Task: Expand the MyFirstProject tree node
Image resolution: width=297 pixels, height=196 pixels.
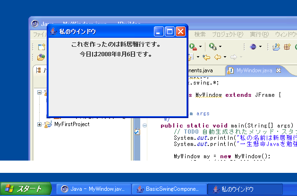Action: pyautogui.click(x=39, y=124)
